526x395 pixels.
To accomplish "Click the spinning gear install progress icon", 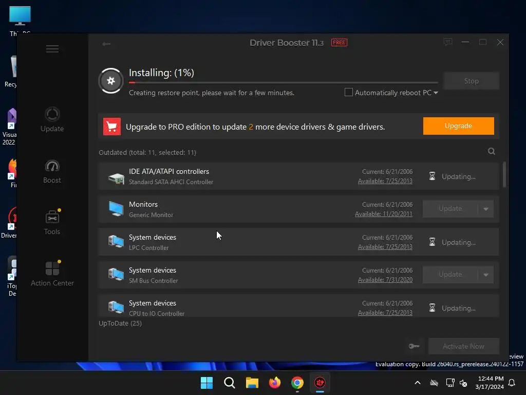I will pyautogui.click(x=111, y=81).
